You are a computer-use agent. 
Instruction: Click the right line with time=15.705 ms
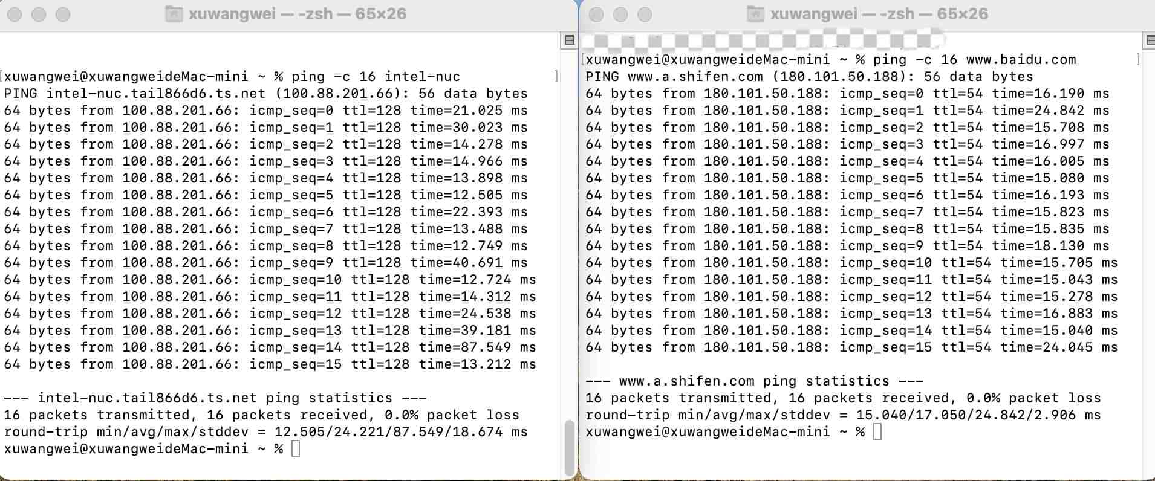click(x=852, y=263)
